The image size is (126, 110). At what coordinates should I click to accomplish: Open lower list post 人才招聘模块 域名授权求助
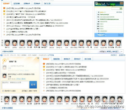[x=57, y=88]
